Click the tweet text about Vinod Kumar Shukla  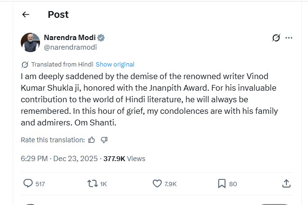(x=149, y=100)
